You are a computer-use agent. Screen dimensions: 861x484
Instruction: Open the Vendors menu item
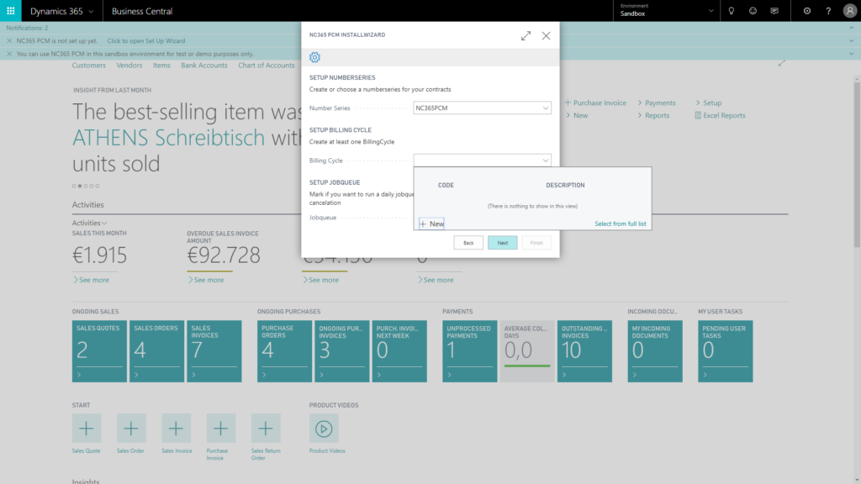coord(129,66)
